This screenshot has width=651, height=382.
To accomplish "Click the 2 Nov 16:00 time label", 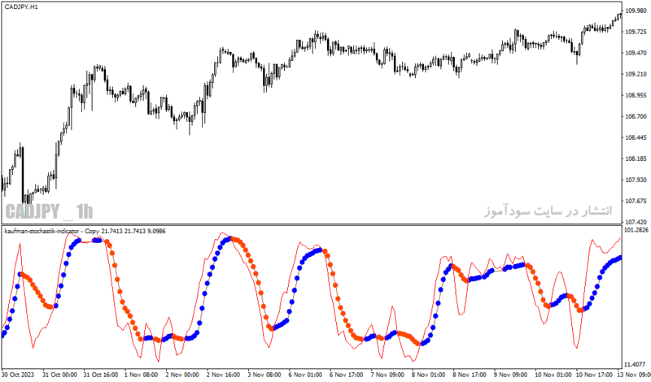I will 223,375.
